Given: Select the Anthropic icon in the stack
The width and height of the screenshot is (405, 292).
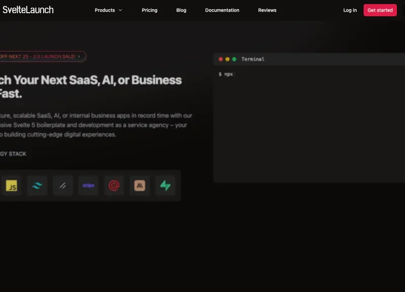Looking at the screenshot, I should click(x=139, y=186).
